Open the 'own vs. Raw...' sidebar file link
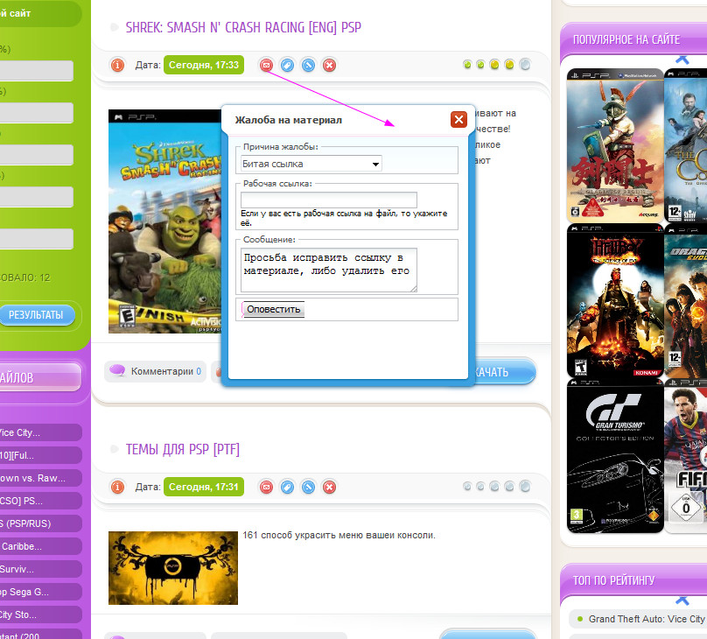Image resolution: width=707 pixels, height=639 pixels. (39, 478)
